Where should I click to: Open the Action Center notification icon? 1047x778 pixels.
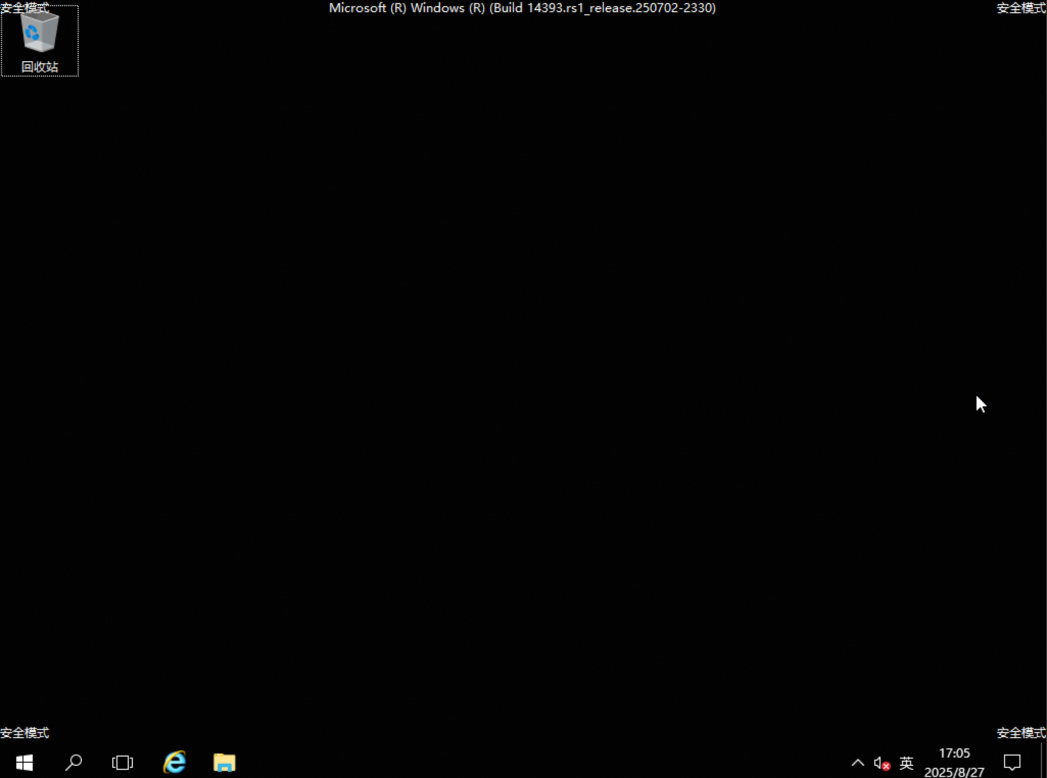click(1012, 763)
